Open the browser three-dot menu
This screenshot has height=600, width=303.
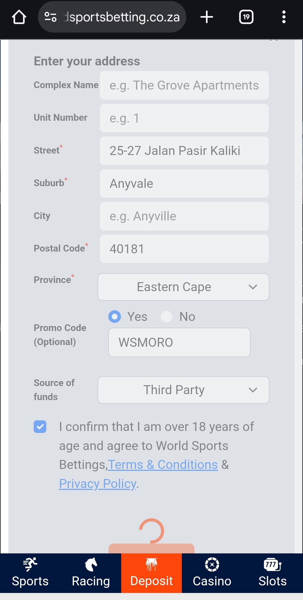pyautogui.click(x=284, y=17)
